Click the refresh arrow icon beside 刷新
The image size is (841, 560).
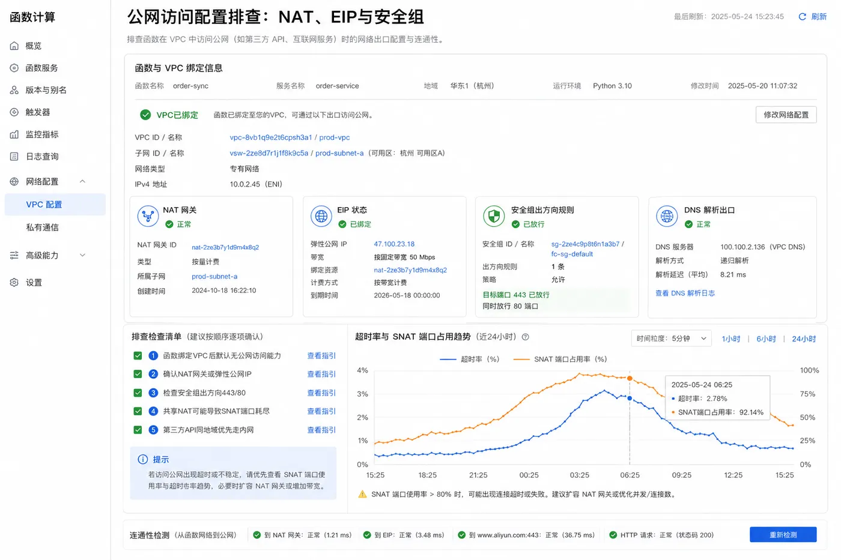tap(802, 17)
